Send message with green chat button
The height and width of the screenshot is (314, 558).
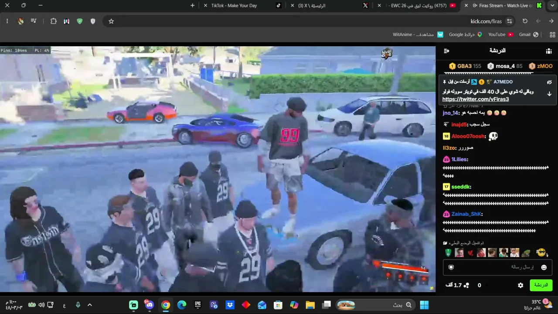point(541,285)
